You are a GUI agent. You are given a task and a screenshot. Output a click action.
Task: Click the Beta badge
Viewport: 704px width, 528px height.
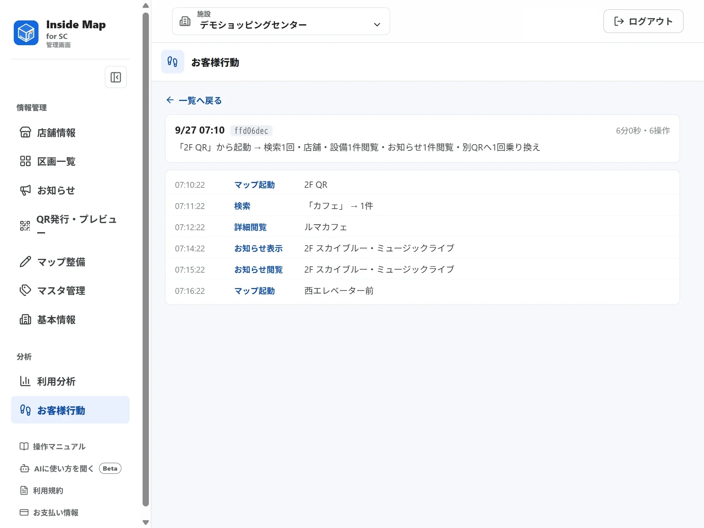coord(110,468)
